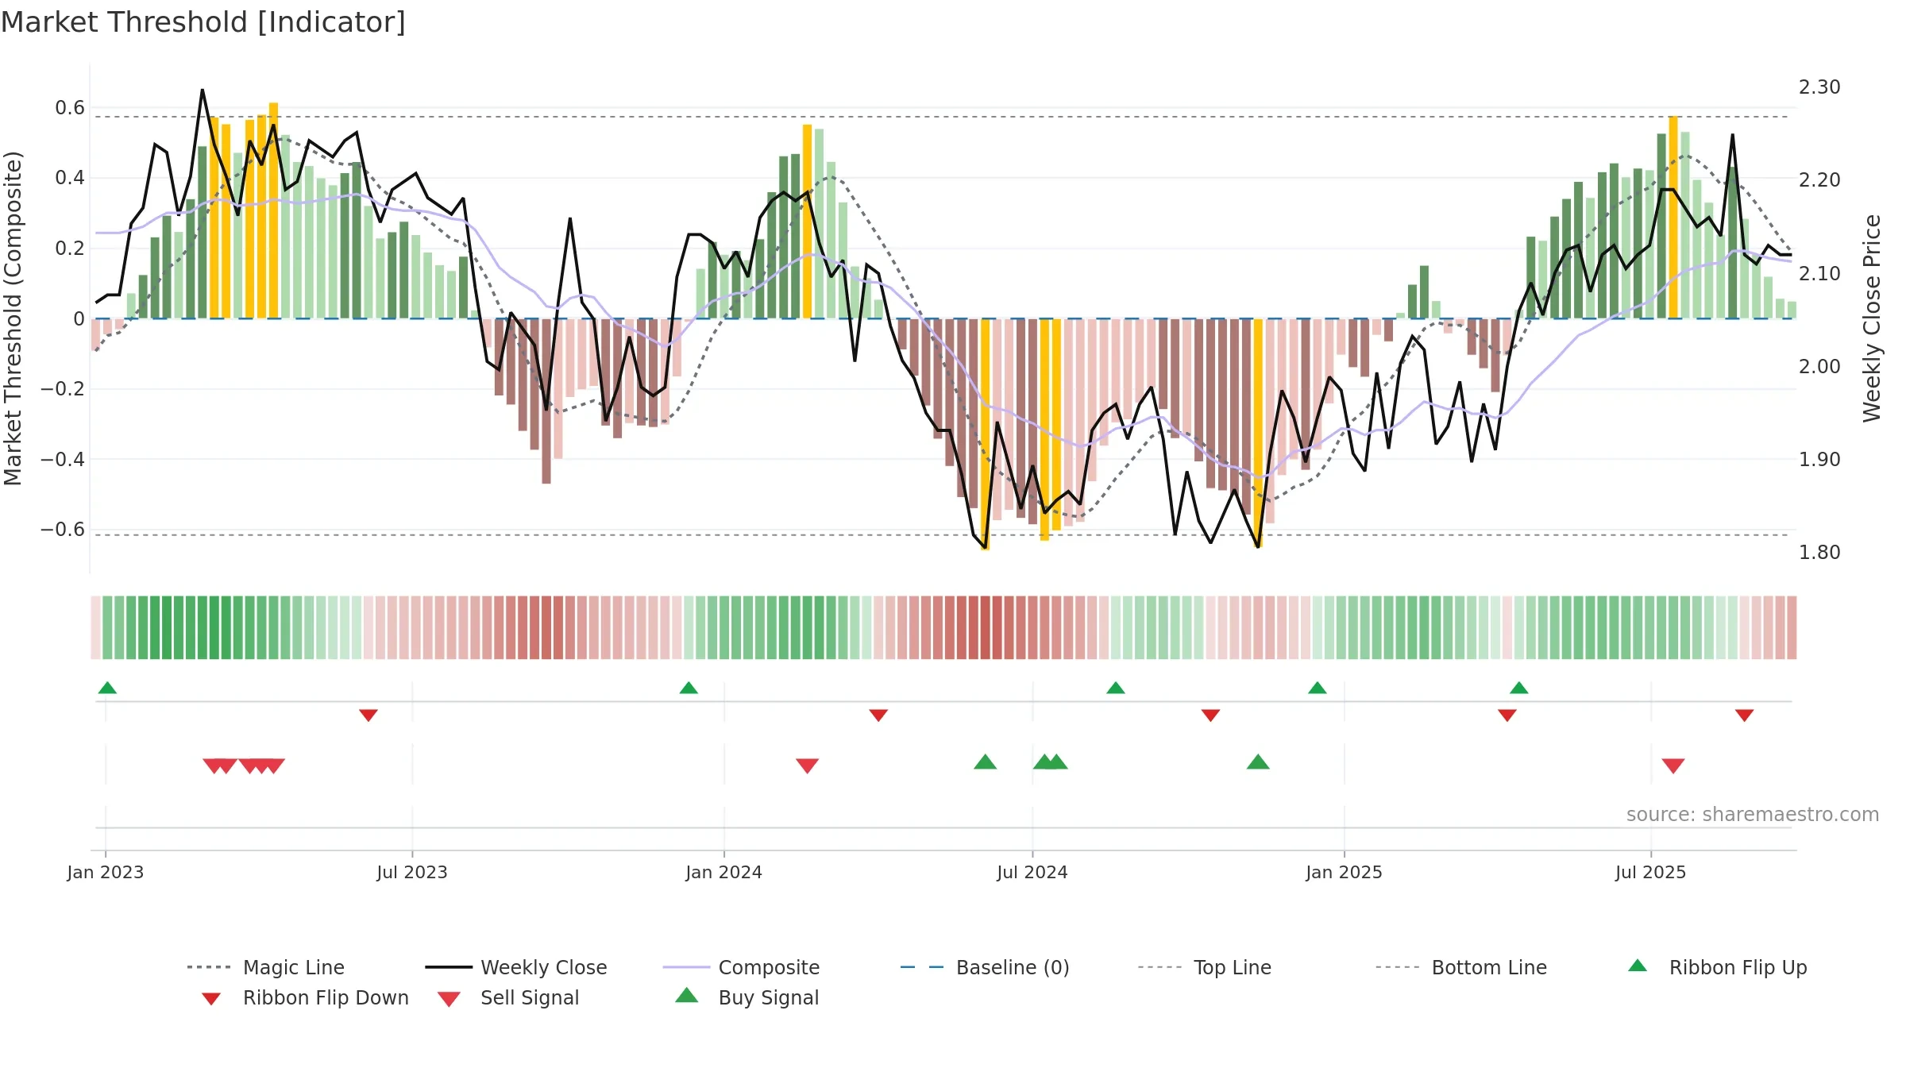Toggle the Bottom Line legend entry
The height and width of the screenshot is (1072, 1906).
[x=1461, y=967]
